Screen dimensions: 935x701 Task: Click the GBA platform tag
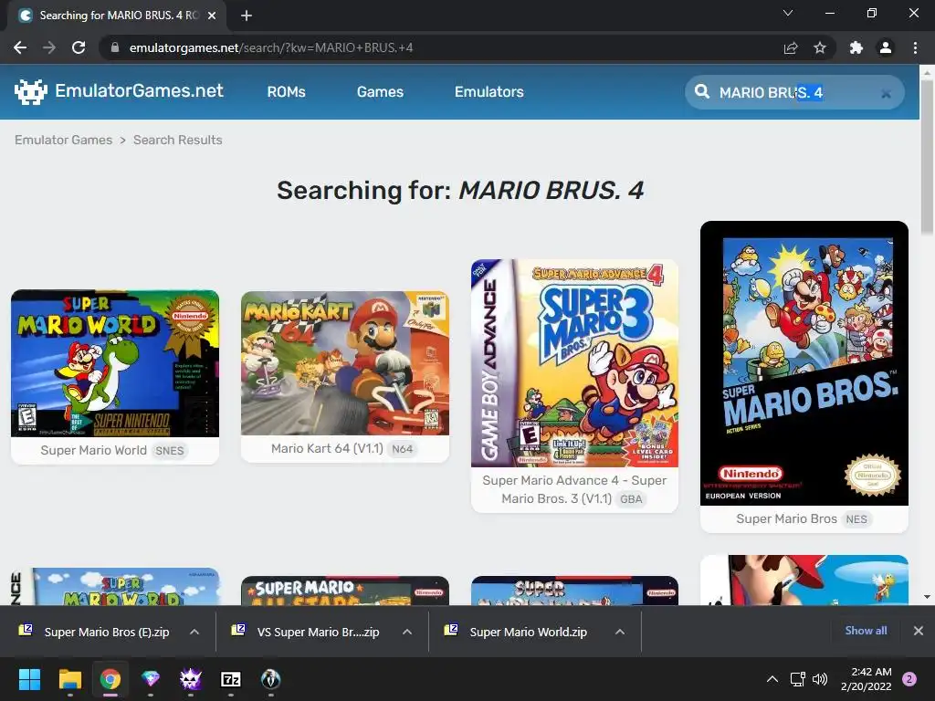[x=631, y=499]
